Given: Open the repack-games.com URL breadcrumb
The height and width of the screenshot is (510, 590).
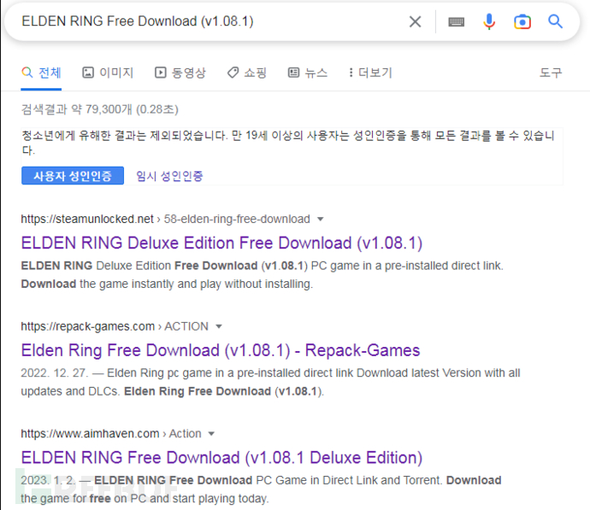Looking at the screenshot, I should point(115,326).
